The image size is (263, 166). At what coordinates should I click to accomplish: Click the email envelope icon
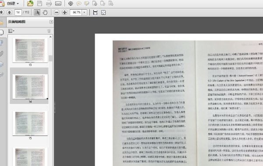(x=58, y=3)
